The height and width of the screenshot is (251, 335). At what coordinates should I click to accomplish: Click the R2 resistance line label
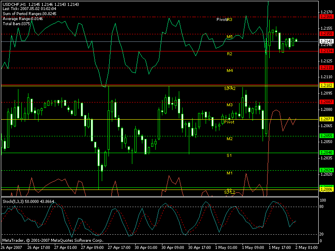(x=229, y=54)
